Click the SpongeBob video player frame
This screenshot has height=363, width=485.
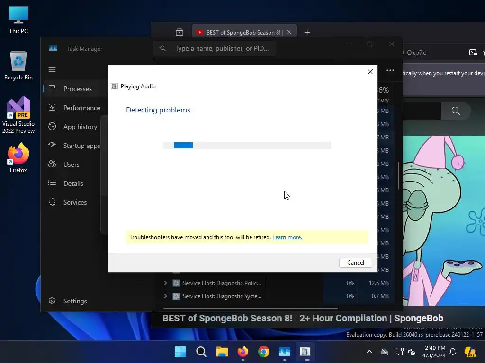pyautogui.click(x=444, y=220)
